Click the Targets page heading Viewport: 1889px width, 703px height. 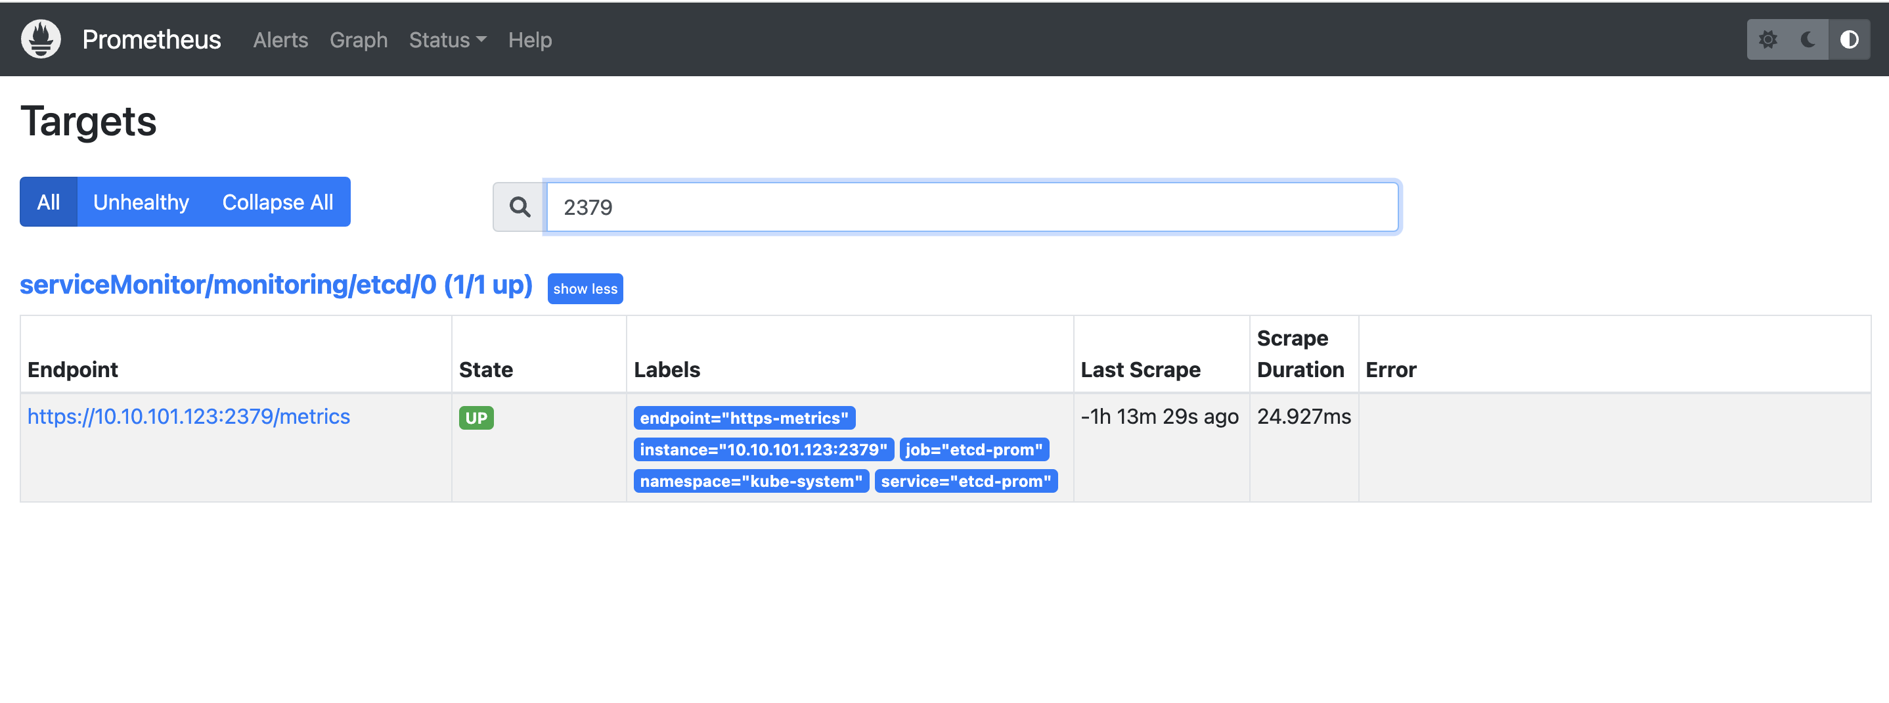pos(88,121)
